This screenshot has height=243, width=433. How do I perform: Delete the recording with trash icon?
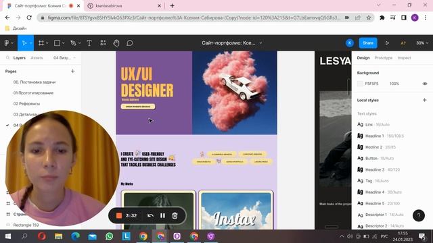(x=175, y=215)
